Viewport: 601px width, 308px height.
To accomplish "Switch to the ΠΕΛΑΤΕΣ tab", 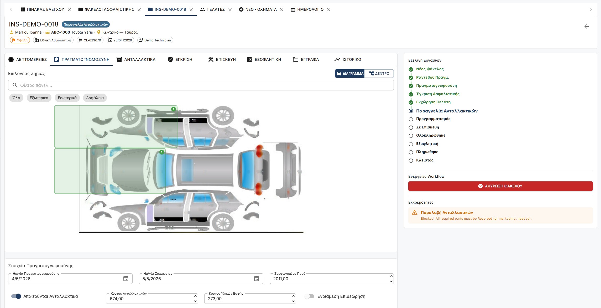I will pyautogui.click(x=212, y=9).
